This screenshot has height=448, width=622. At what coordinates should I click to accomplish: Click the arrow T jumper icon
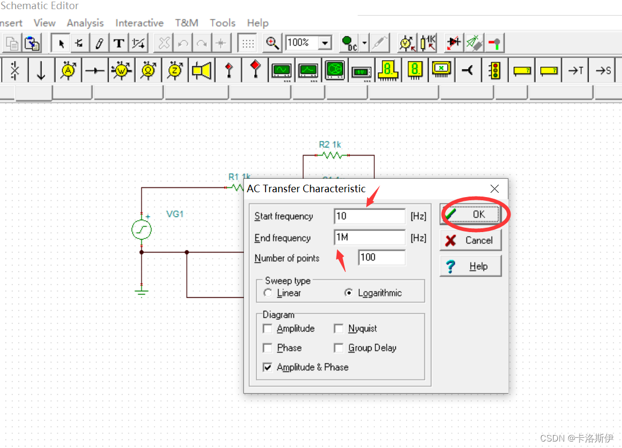pyautogui.click(x=575, y=71)
